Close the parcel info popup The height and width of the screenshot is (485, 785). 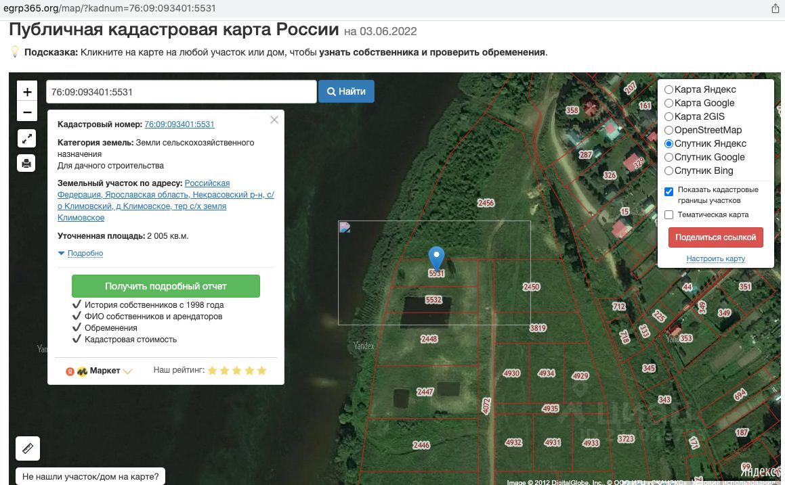tap(274, 120)
